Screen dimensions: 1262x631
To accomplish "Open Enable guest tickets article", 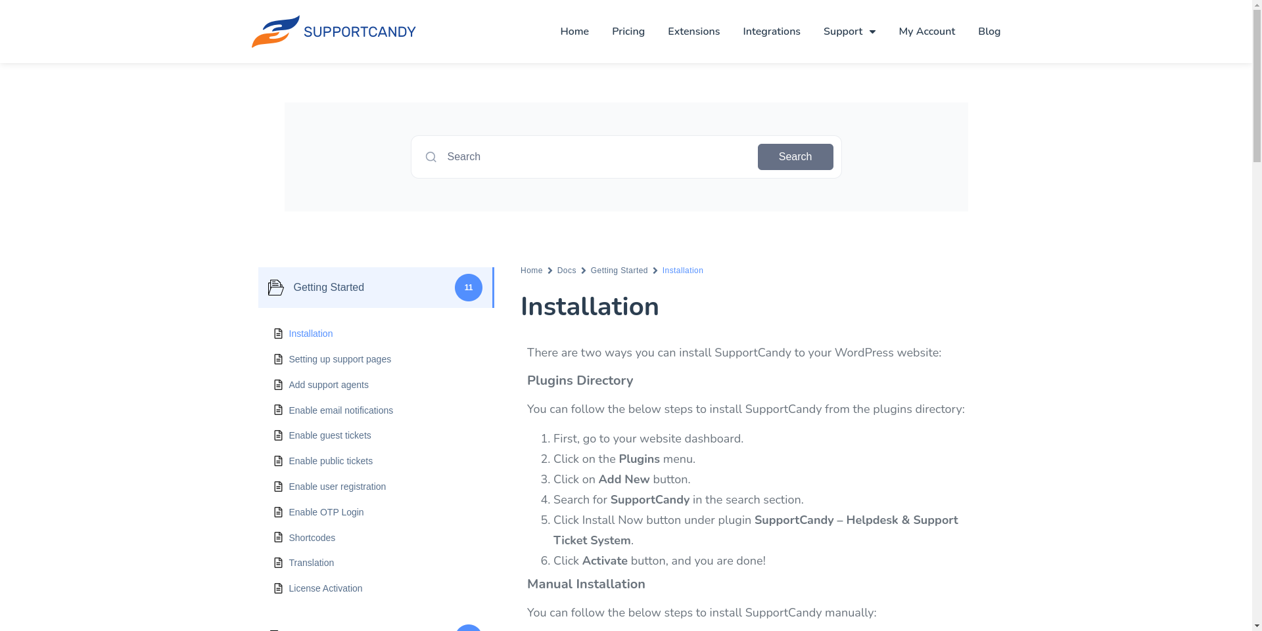I will (330, 435).
